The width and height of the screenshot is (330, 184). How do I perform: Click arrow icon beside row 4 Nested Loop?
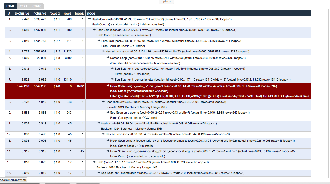[103, 51]
